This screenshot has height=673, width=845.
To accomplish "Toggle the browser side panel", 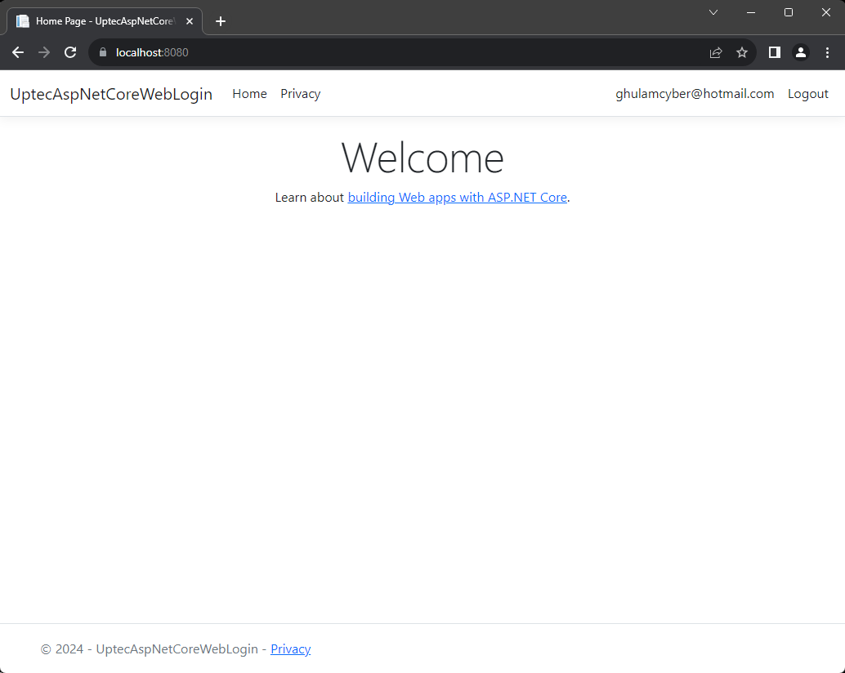I will point(775,52).
